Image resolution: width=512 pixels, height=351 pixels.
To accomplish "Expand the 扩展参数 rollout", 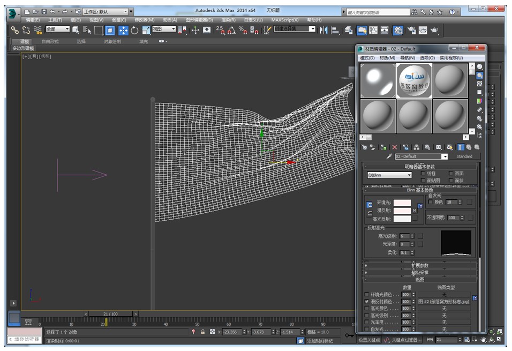I will (x=420, y=265).
